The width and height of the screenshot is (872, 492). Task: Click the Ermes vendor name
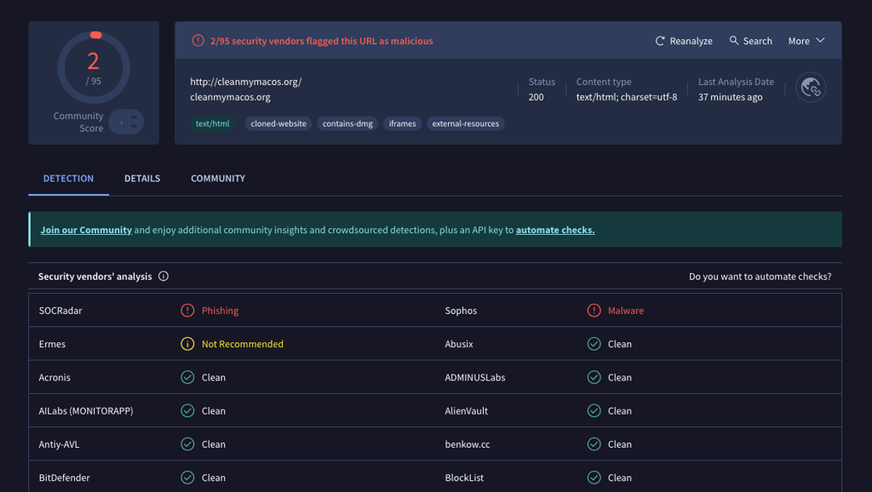[52, 344]
